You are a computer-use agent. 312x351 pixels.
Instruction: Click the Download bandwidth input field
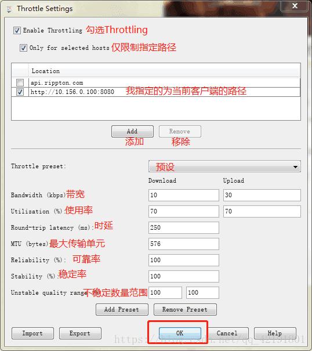(x=183, y=195)
